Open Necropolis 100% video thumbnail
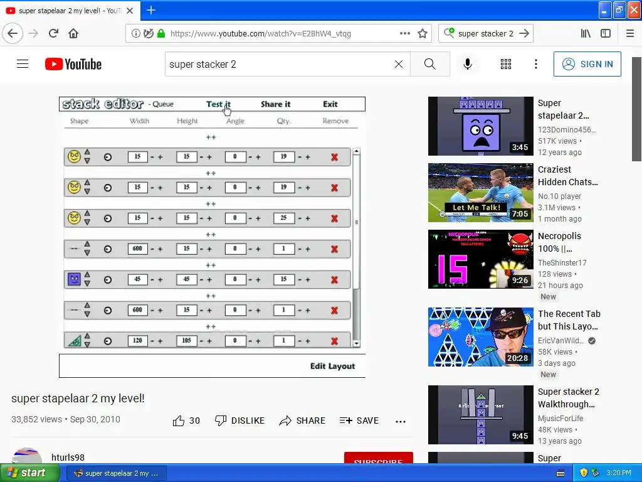Image resolution: width=642 pixels, height=482 pixels. [481, 259]
